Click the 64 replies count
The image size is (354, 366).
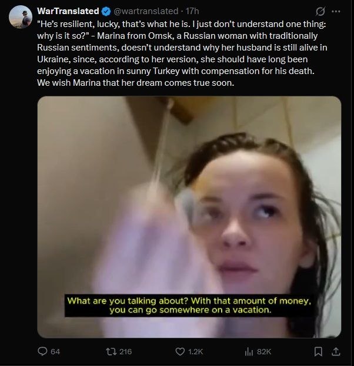[x=55, y=351]
